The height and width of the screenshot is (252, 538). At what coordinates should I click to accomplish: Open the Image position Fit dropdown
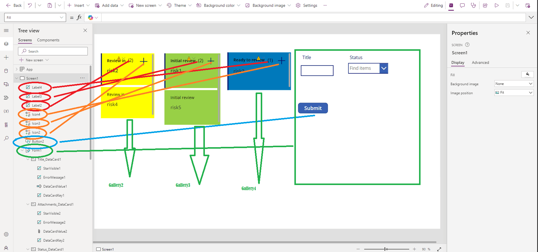pyautogui.click(x=514, y=93)
